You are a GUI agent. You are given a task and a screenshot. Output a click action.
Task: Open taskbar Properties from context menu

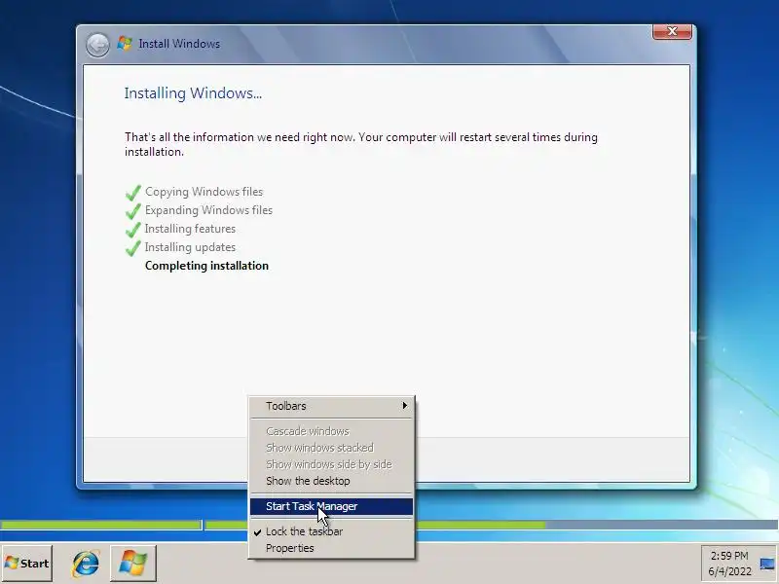331,548
